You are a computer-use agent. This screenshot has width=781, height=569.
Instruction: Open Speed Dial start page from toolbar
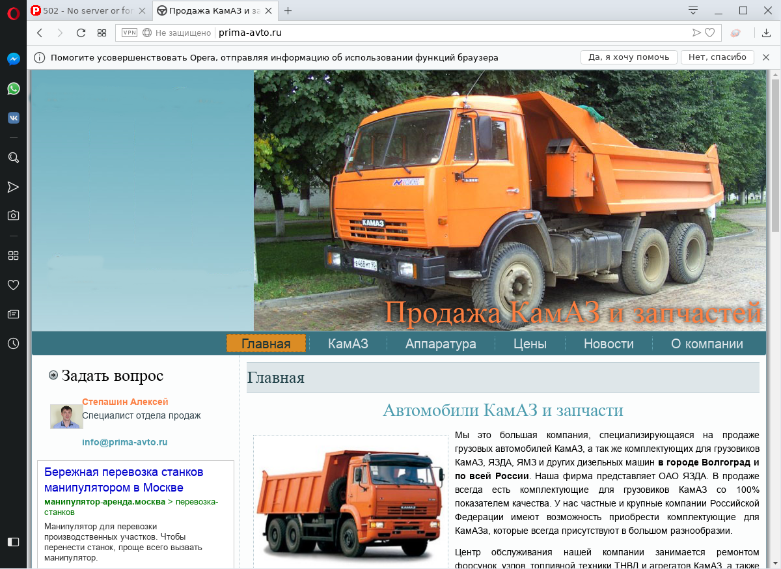[102, 33]
